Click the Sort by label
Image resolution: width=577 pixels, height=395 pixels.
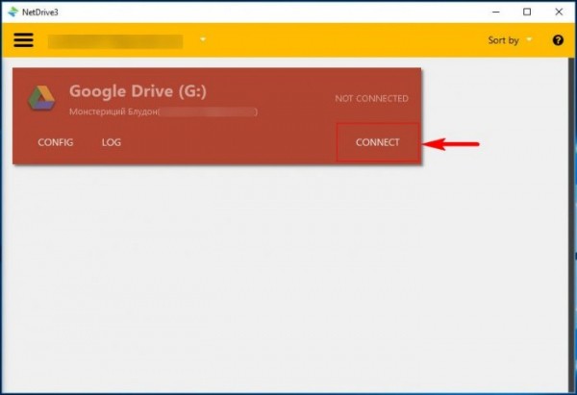pyautogui.click(x=503, y=40)
